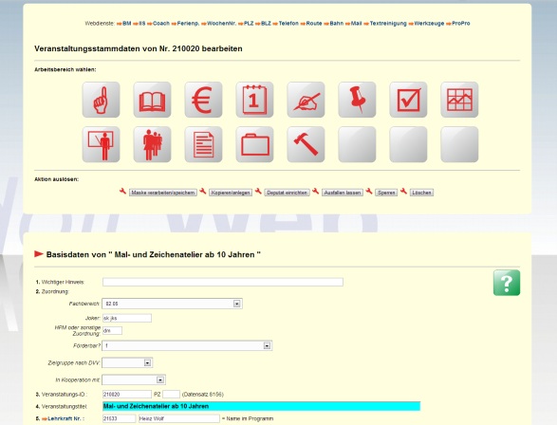The image size is (557, 425).
Task: Select the open book workspace icon
Action: [152, 100]
